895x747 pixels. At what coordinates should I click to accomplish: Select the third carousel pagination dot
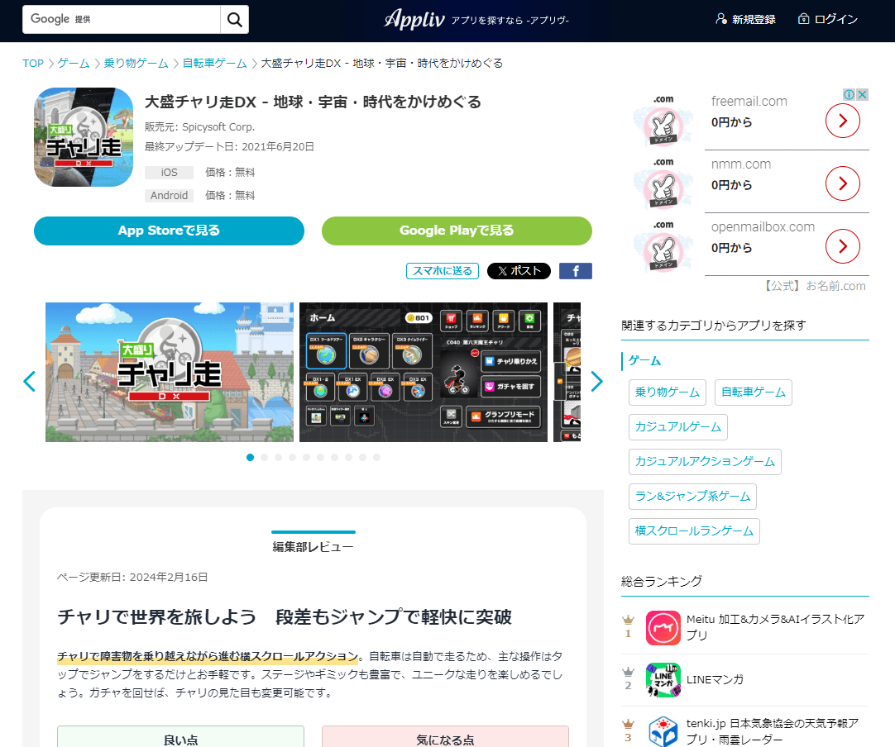click(278, 457)
